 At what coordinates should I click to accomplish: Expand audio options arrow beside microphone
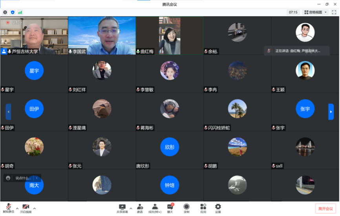point(17,208)
